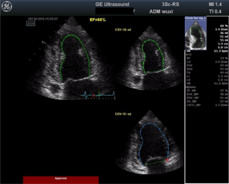Image resolution: width=229 pixels, height=184 pixels.
Task: Select the red annulus endpoint on EDV contour
Action: click(x=167, y=160)
